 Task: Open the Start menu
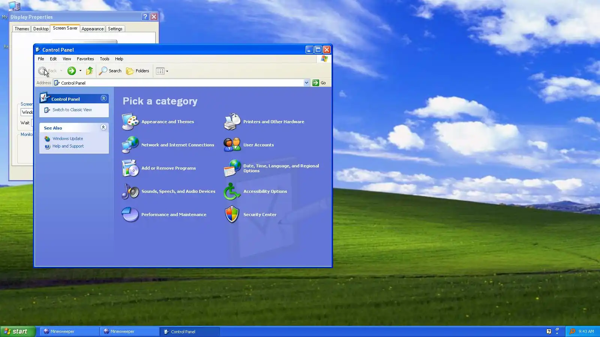18,331
